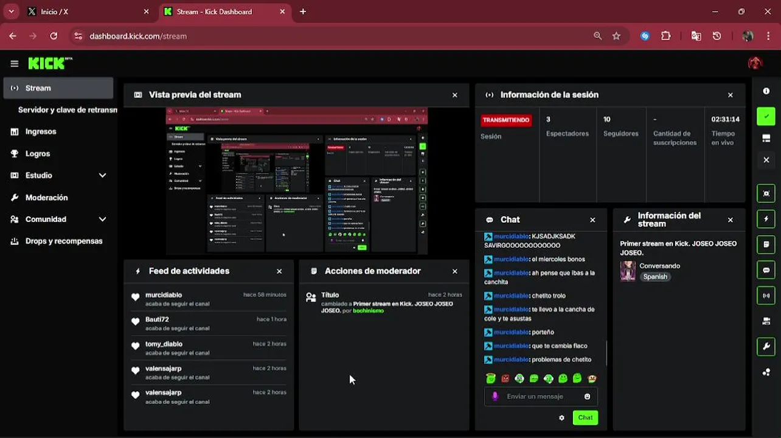Viewport: 781px width, 438px height.
Task: Close the Información de la sesión panel
Action: coord(731,96)
